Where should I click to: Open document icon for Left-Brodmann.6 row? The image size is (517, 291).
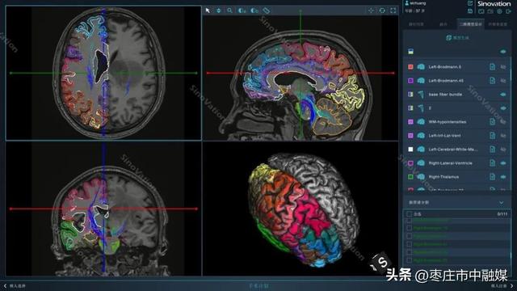[x=492, y=66]
